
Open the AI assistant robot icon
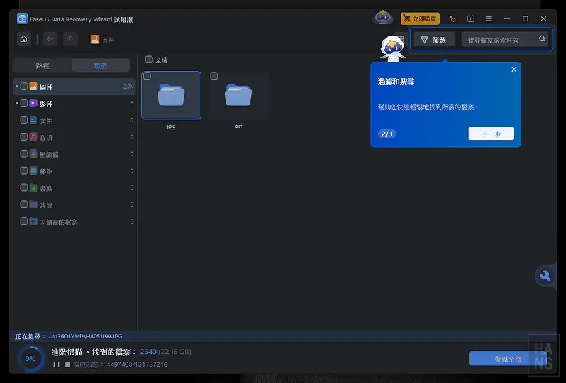tap(383, 18)
